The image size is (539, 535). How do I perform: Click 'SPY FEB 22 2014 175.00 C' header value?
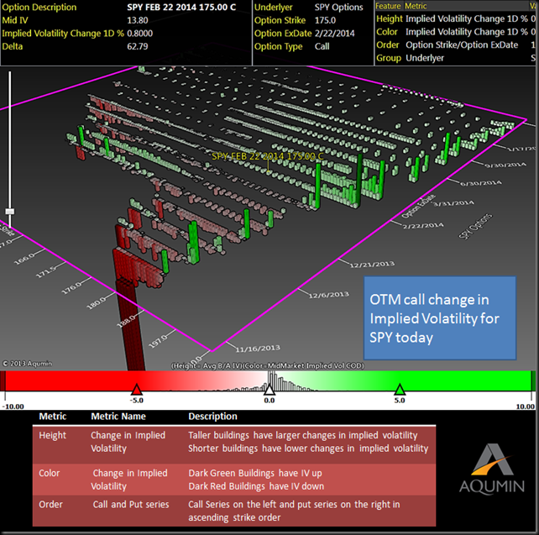click(181, 8)
